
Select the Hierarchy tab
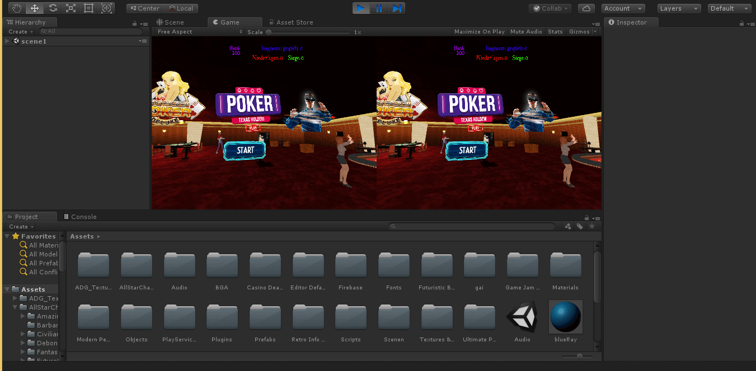30,22
